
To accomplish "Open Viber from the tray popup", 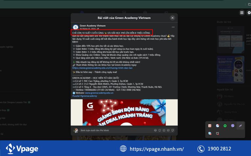I will (233, 126).
